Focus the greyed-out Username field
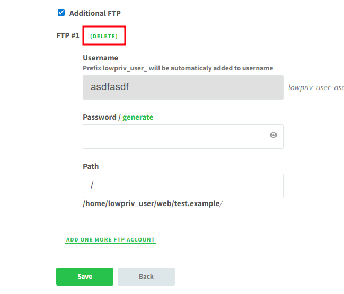Image resolution: width=344 pixels, height=294 pixels. pos(183,87)
